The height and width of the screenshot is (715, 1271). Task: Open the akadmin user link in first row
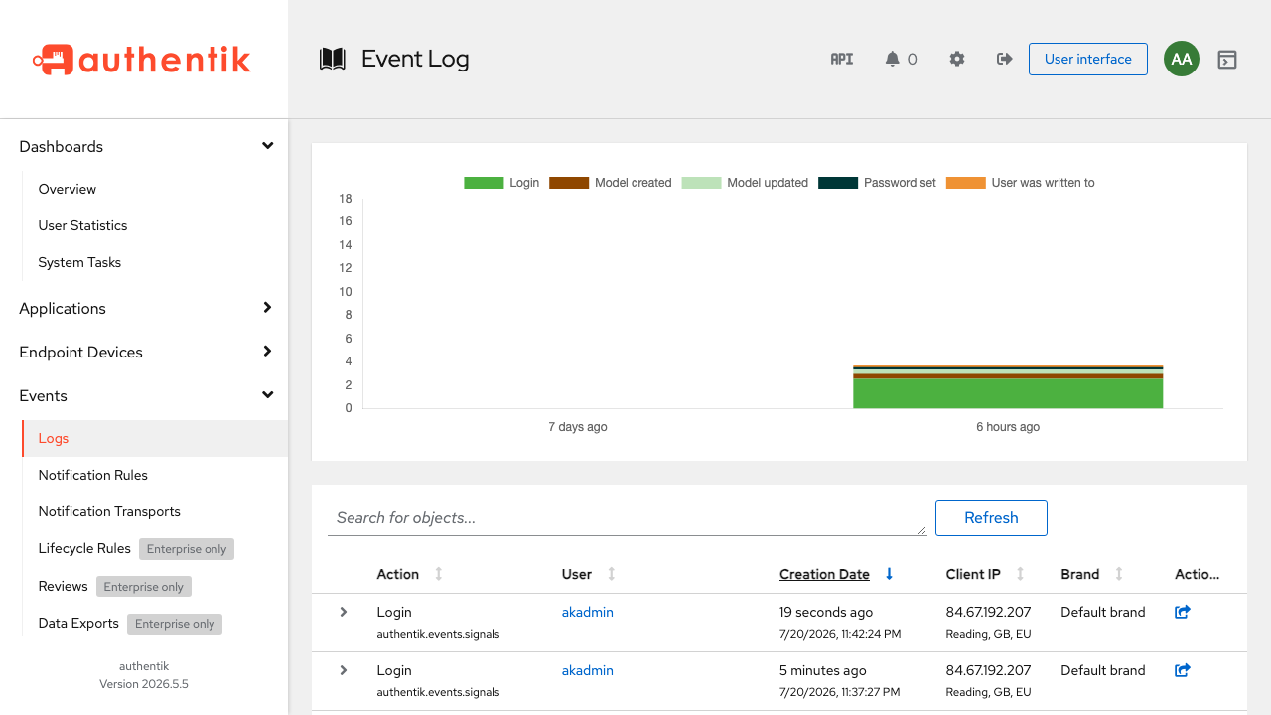tap(588, 612)
